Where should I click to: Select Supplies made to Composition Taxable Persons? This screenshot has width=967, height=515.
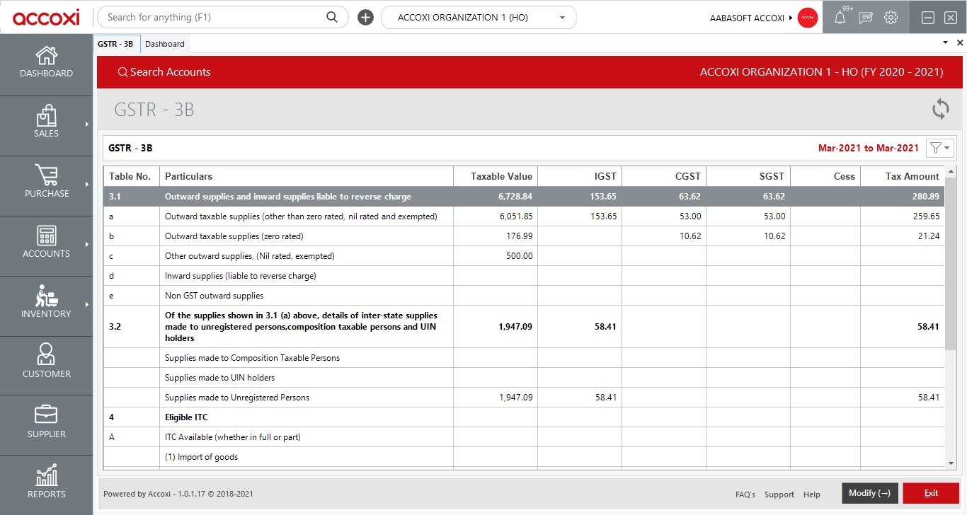(524, 358)
